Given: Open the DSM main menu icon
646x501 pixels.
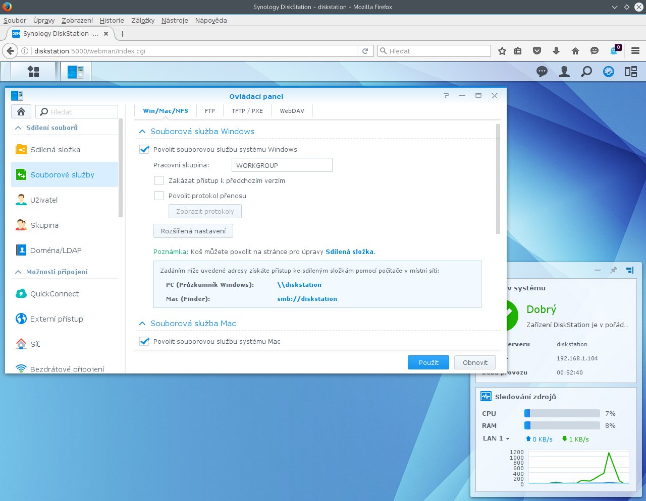Looking at the screenshot, I should tap(33, 72).
